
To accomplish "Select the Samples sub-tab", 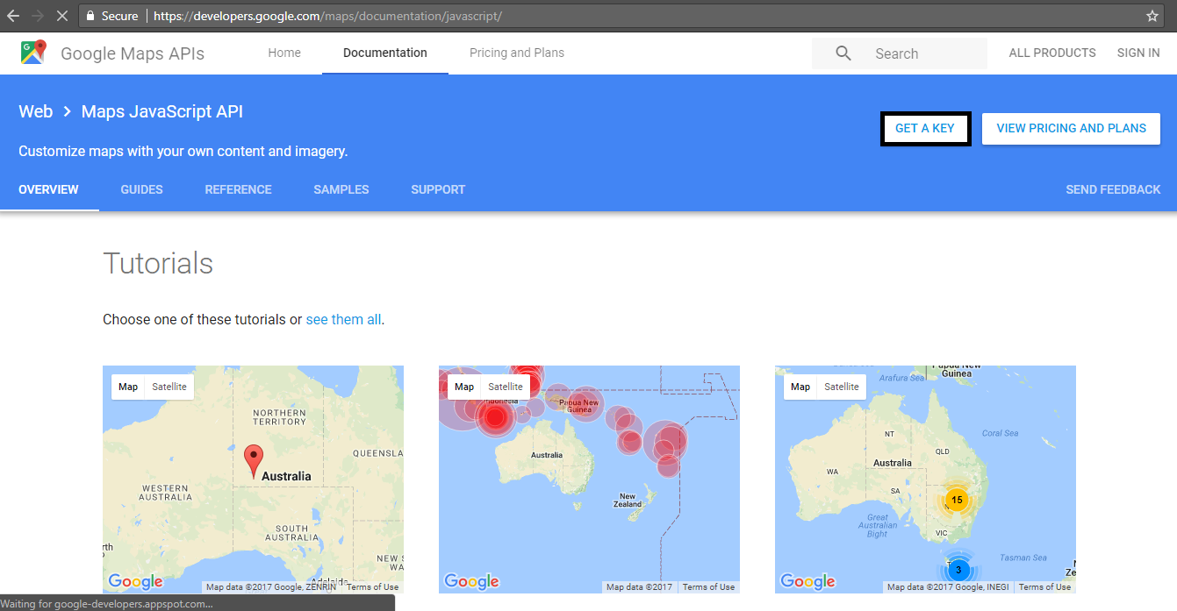I will click(x=341, y=189).
